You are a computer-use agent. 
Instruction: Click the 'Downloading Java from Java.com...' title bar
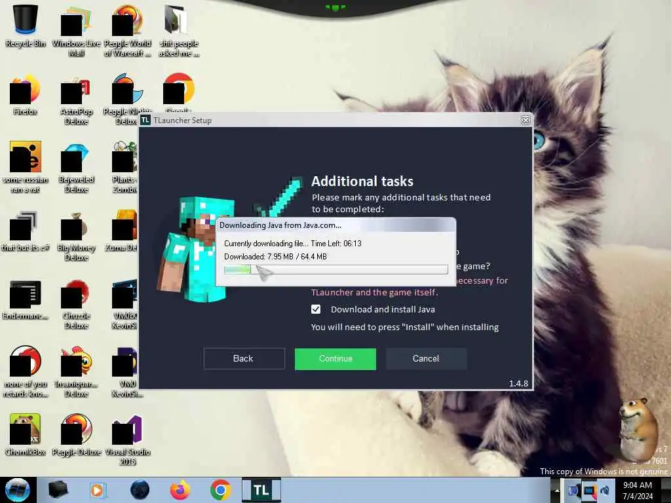tap(336, 225)
